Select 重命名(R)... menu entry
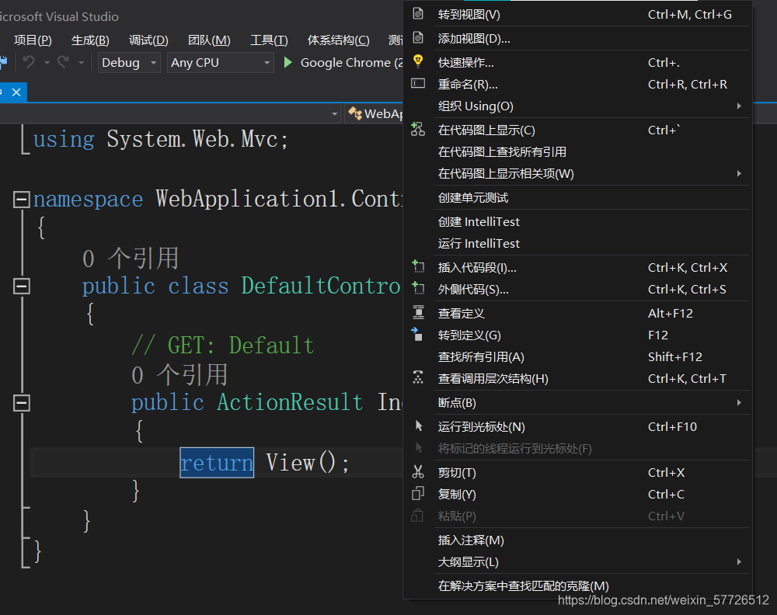 (578, 84)
